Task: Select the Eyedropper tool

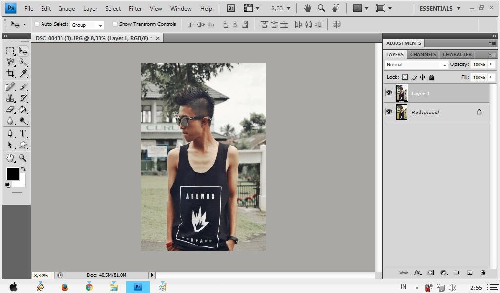Action: (22, 73)
